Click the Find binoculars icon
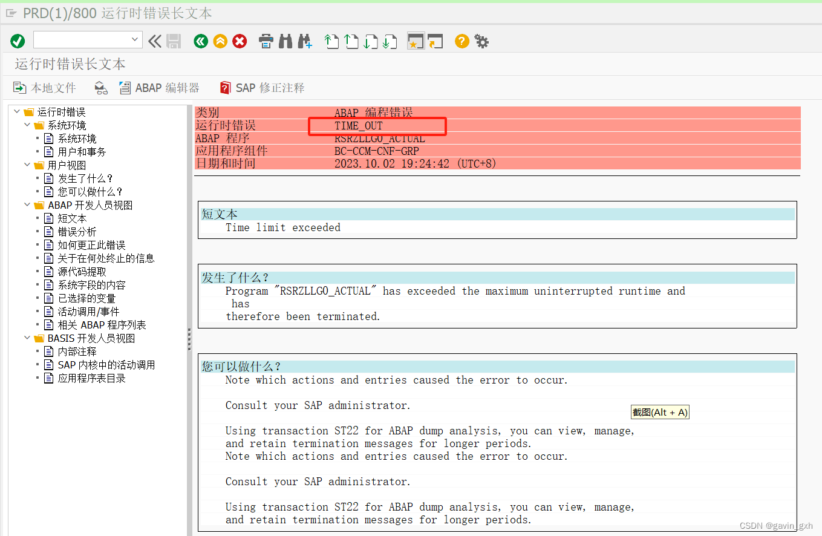The height and width of the screenshot is (536, 822). point(285,41)
